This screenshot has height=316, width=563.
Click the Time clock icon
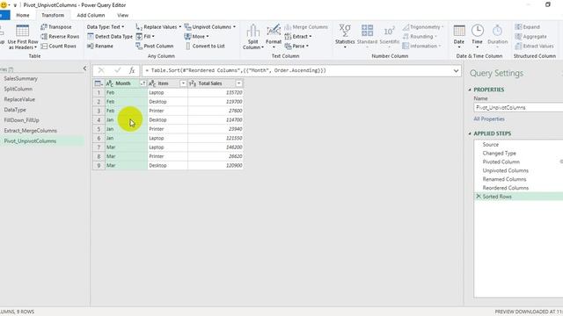pyautogui.click(x=477, y=31)
